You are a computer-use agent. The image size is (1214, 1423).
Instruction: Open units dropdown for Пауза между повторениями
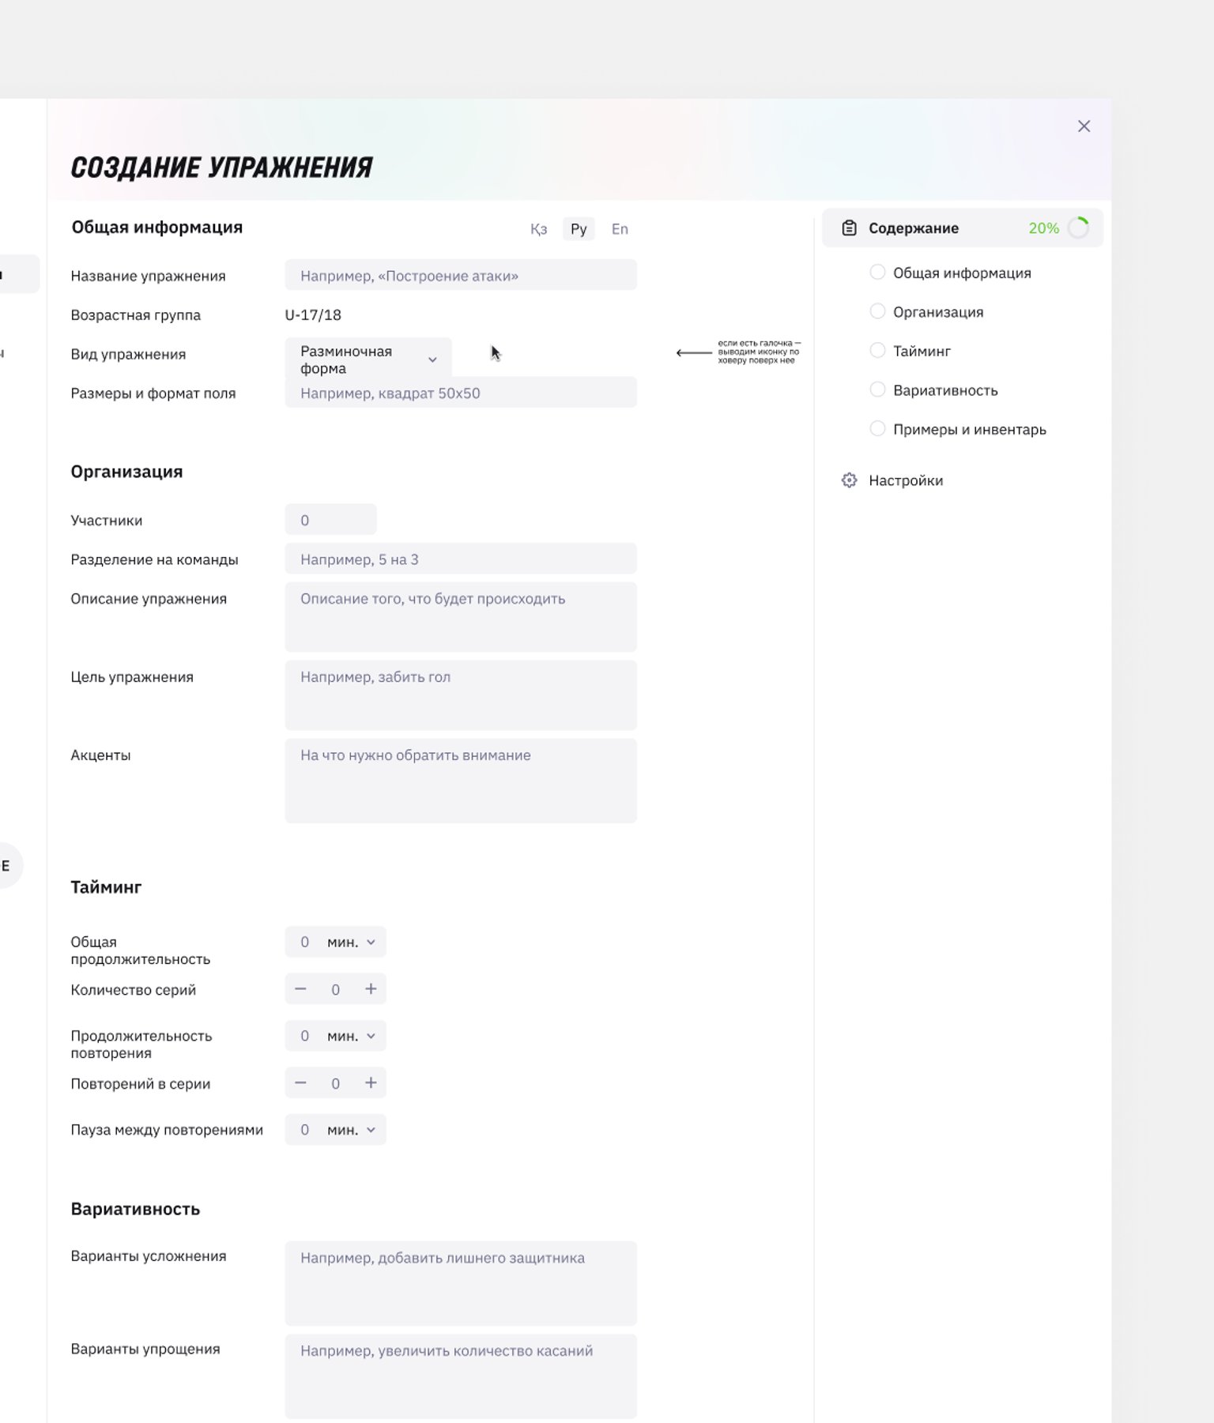(353, 1130)
